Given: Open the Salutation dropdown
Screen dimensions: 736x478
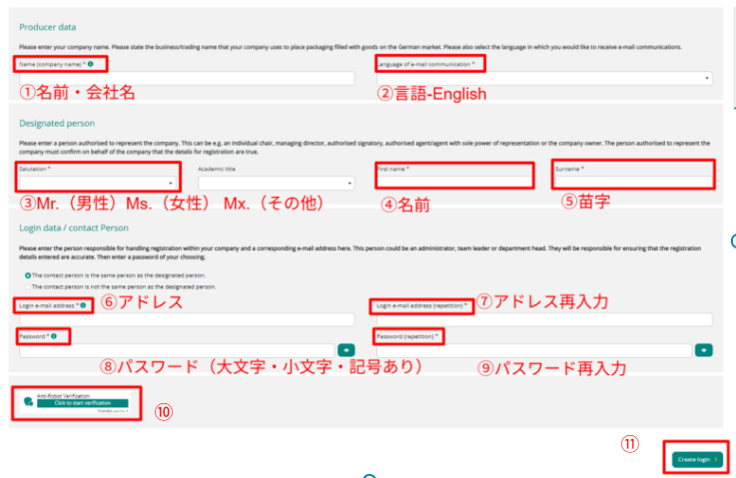Looking at the screenshot, I should point(98,184).
